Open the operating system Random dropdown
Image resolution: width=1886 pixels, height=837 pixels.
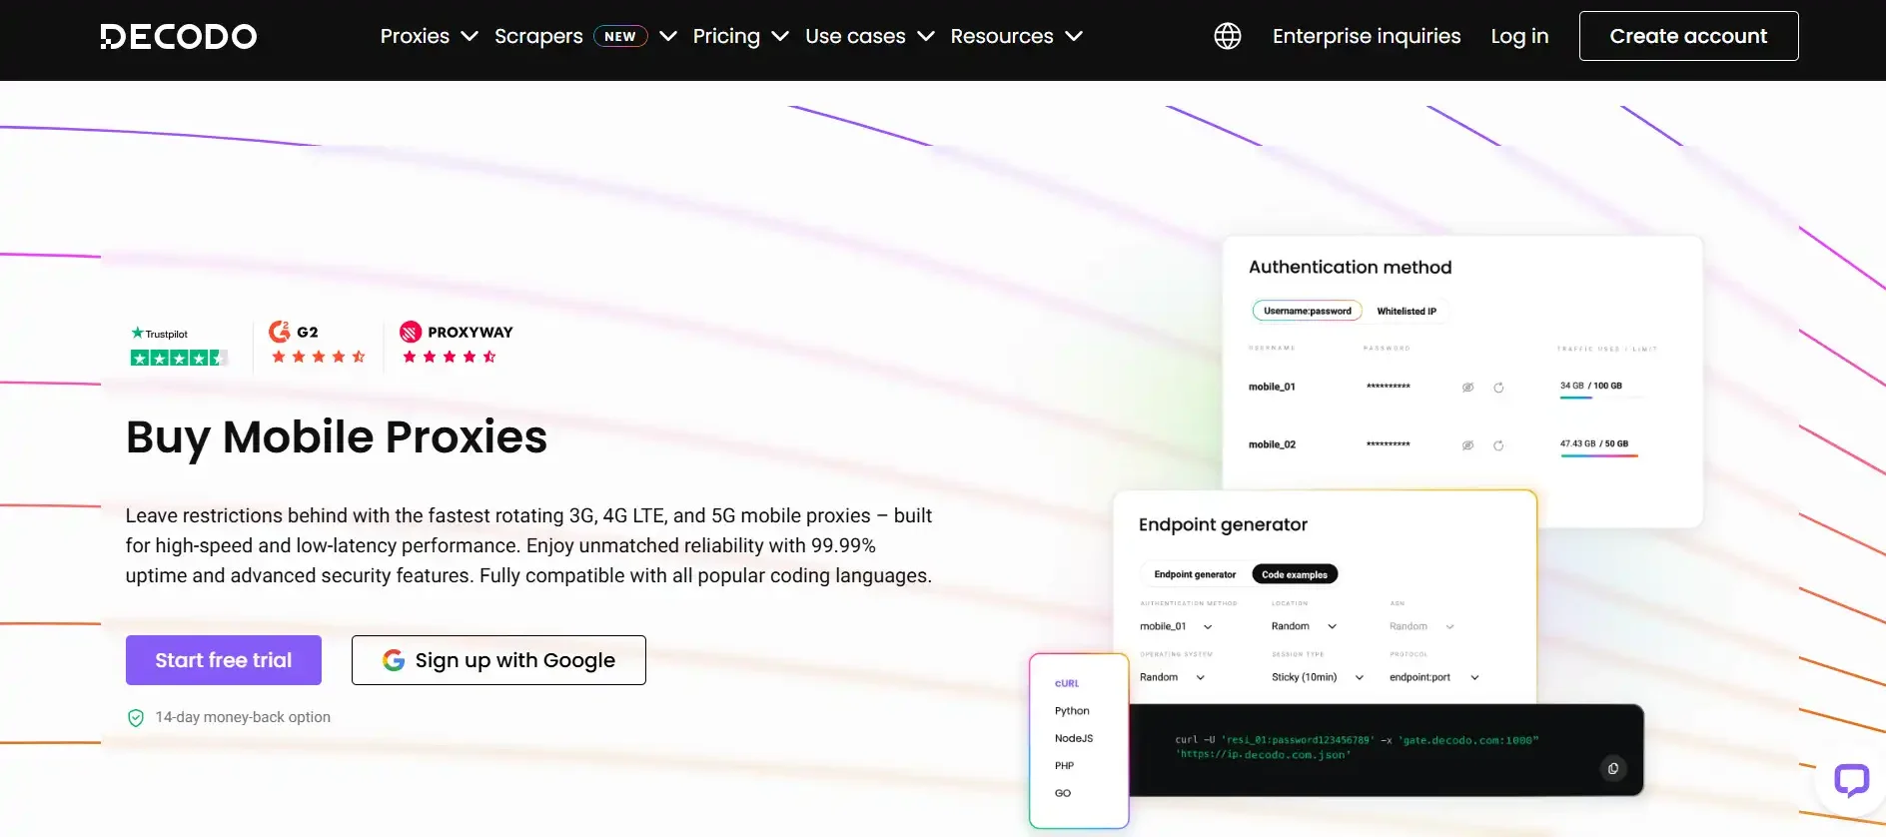pyautogui.click(x=1172, y=677)
